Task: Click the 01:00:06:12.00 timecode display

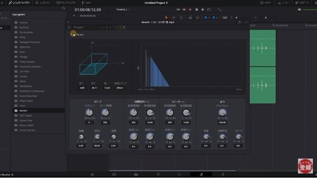Action: click(x=88, y=10)
